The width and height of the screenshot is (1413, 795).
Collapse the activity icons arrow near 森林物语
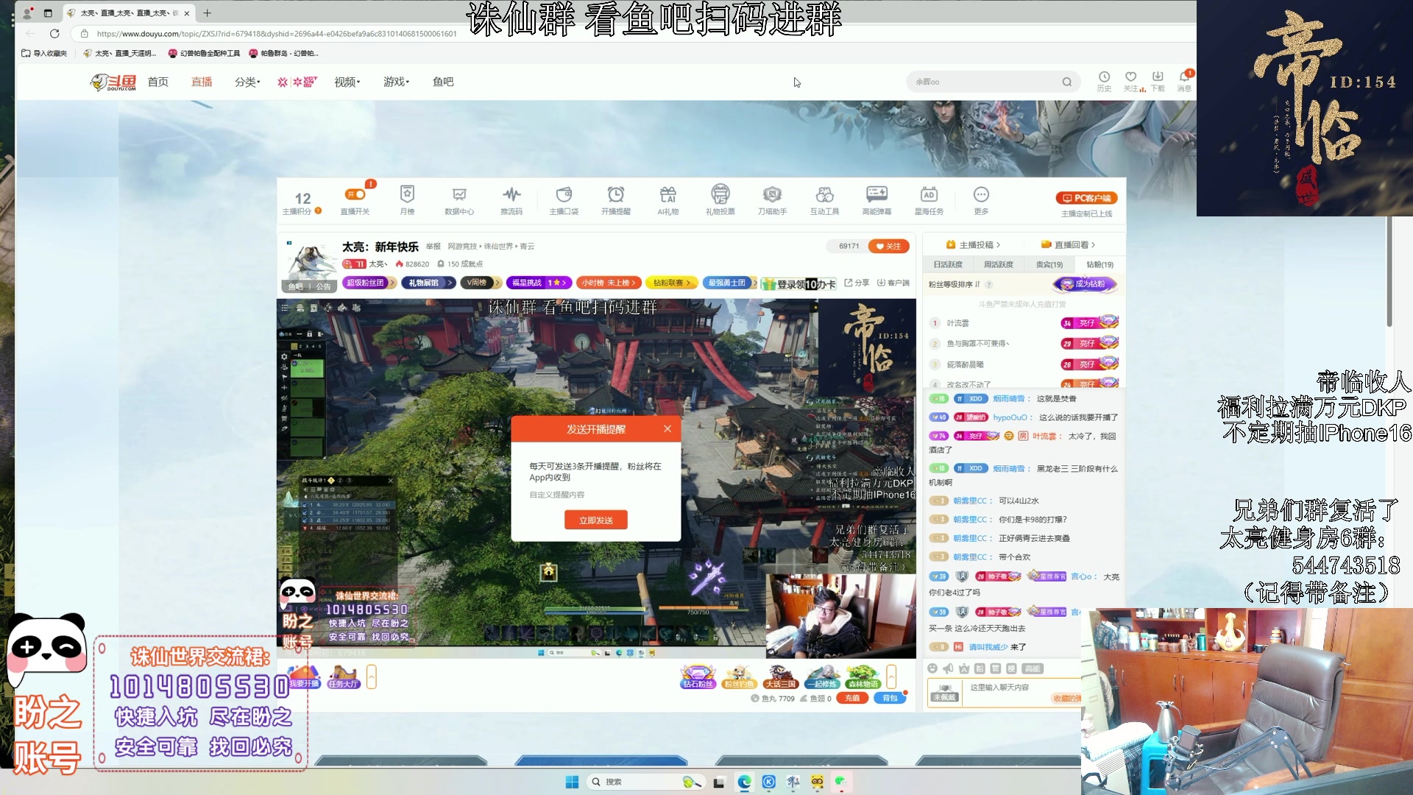891,676
